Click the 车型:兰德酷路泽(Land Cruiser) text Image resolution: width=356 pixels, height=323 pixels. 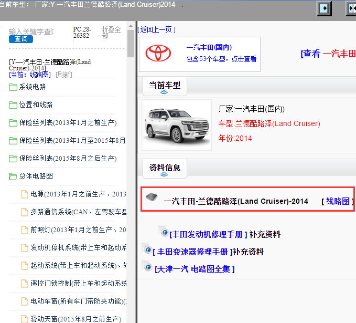tap(269, 123)
